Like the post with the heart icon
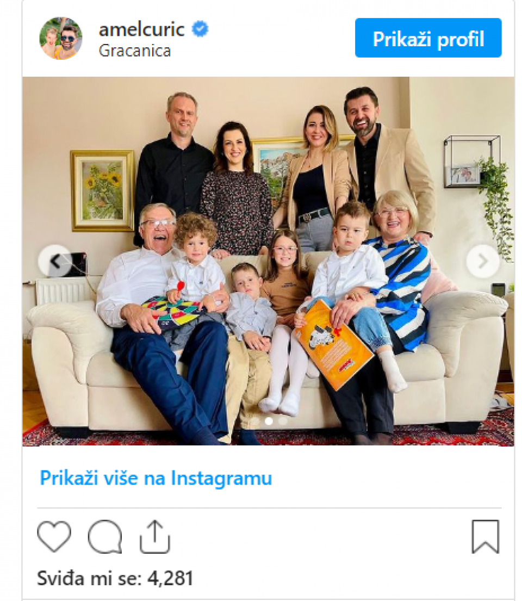This screenshot has width=522, height=601. coord(54,536)
